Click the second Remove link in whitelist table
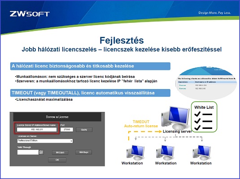Screen dimensions: 240x179 [183, 89]
